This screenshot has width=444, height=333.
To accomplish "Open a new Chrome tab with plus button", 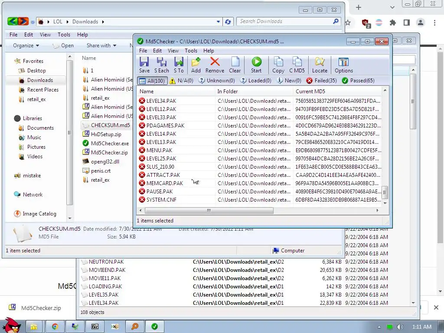I will (x=359, y=7).
